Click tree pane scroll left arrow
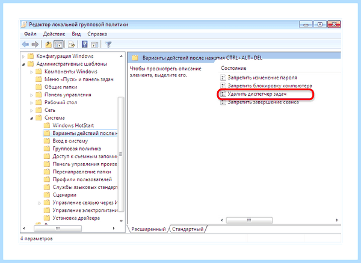This screenshot has width=361, height=263. click(x=25, y=228)
